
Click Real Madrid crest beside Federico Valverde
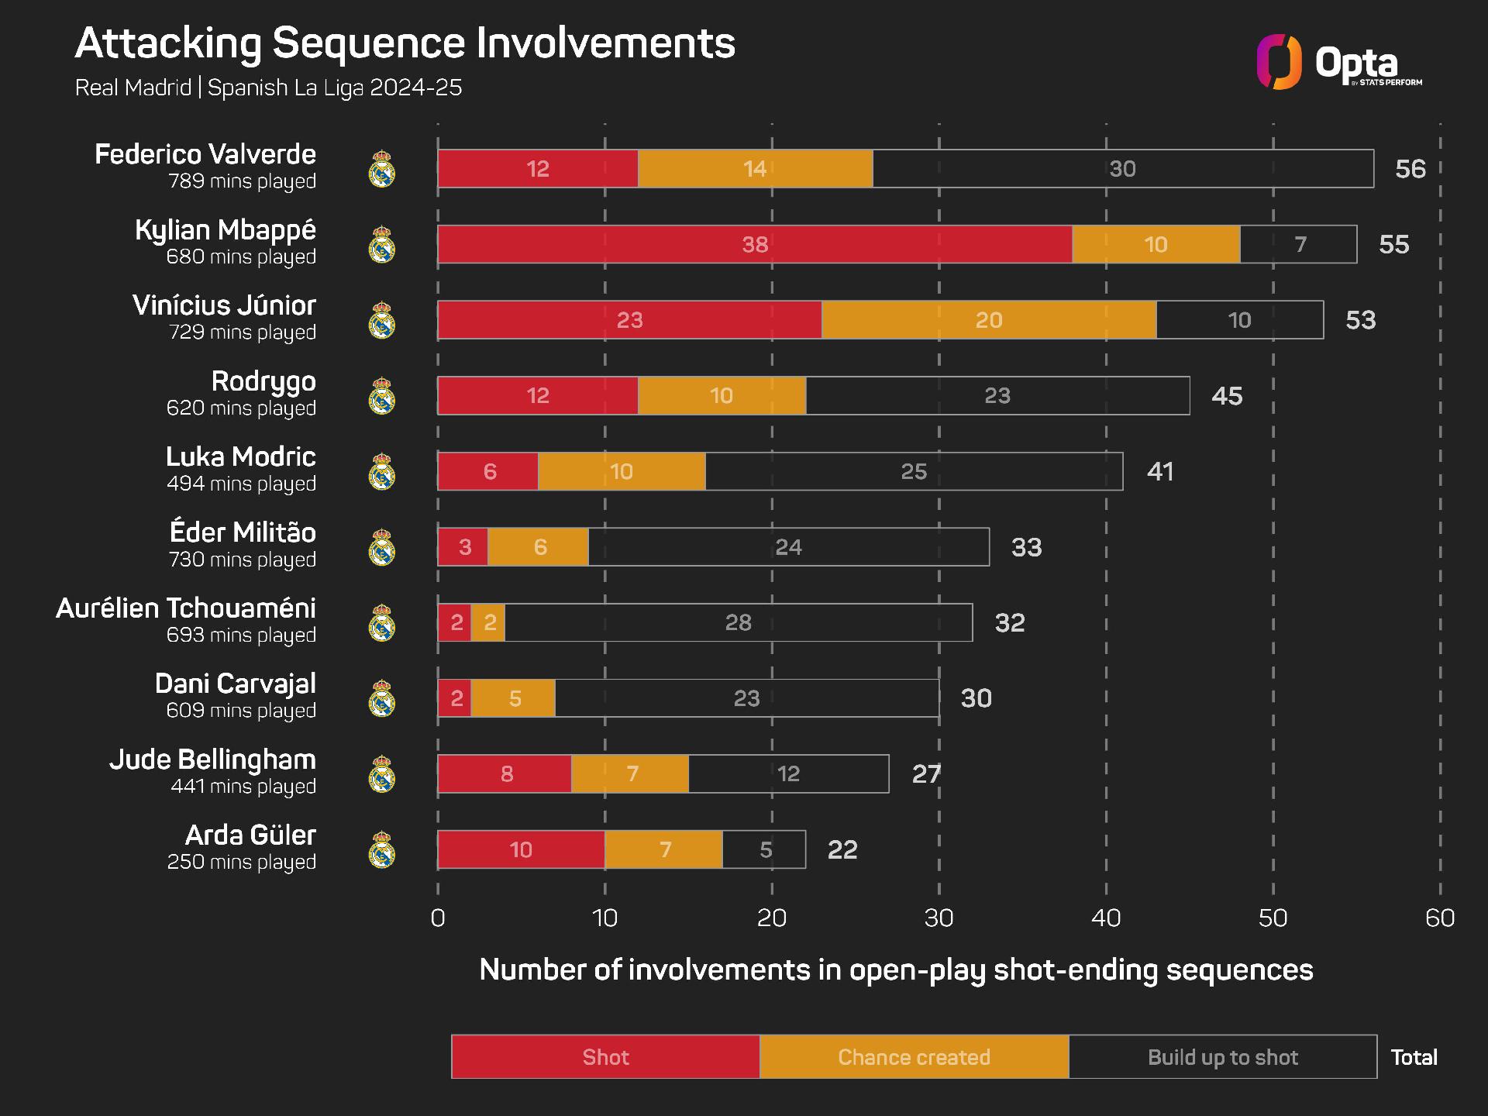click(382, 169)
